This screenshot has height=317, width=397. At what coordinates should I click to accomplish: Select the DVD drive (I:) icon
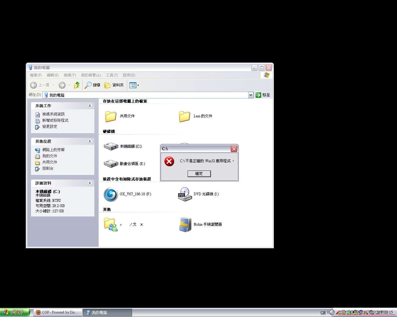tap(185, 194)
